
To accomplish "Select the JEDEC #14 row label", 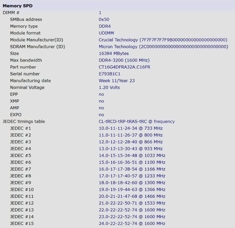I will (x=22, y=217).
